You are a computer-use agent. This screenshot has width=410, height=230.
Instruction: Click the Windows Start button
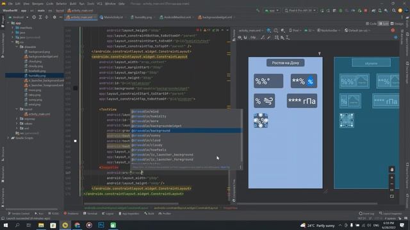[x=5, y=225]
